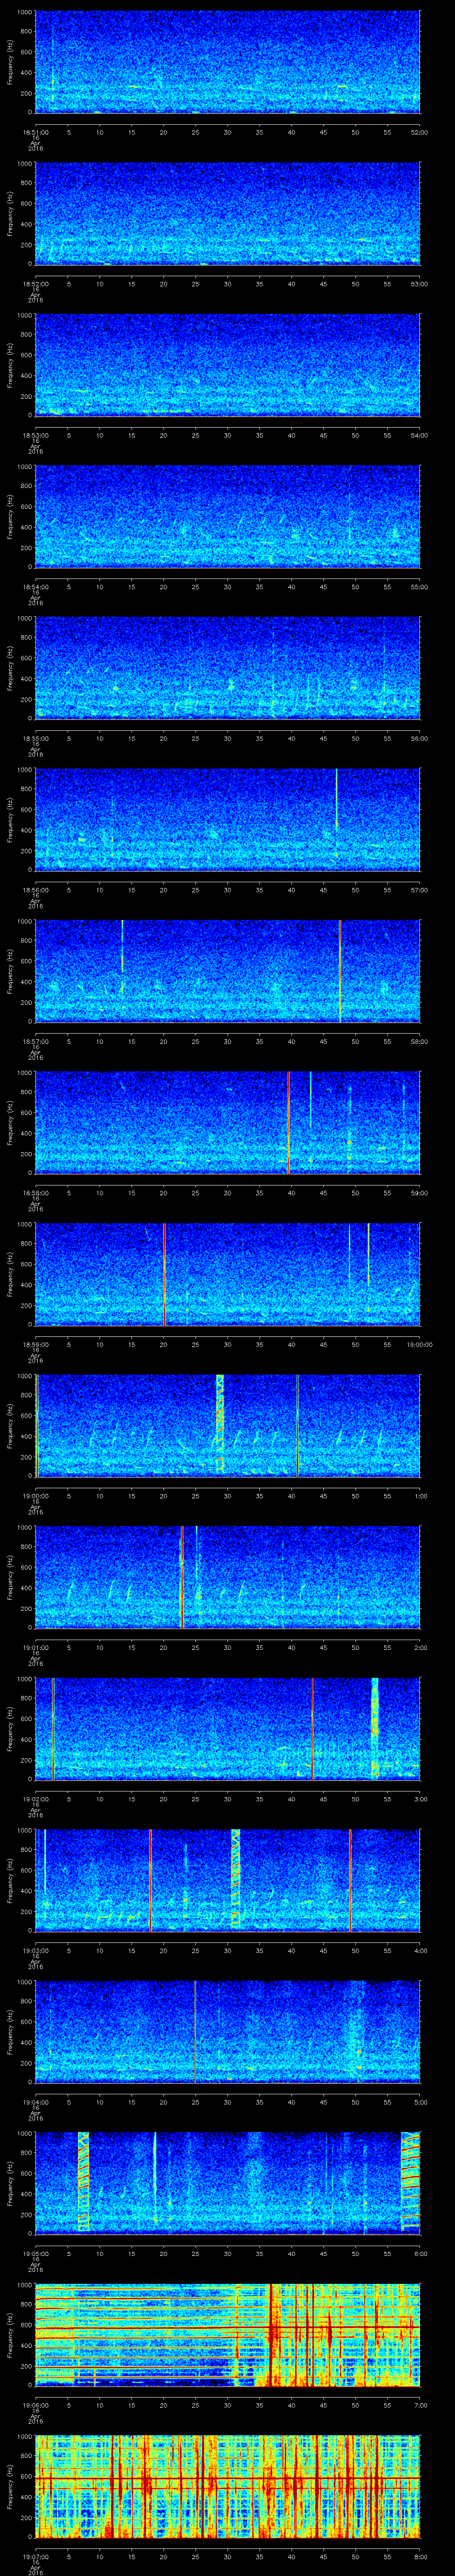Click the spectrogram panel starting at 19:05:00
The width and height of the screenshot is (455, 2576).
point(228,2183)
